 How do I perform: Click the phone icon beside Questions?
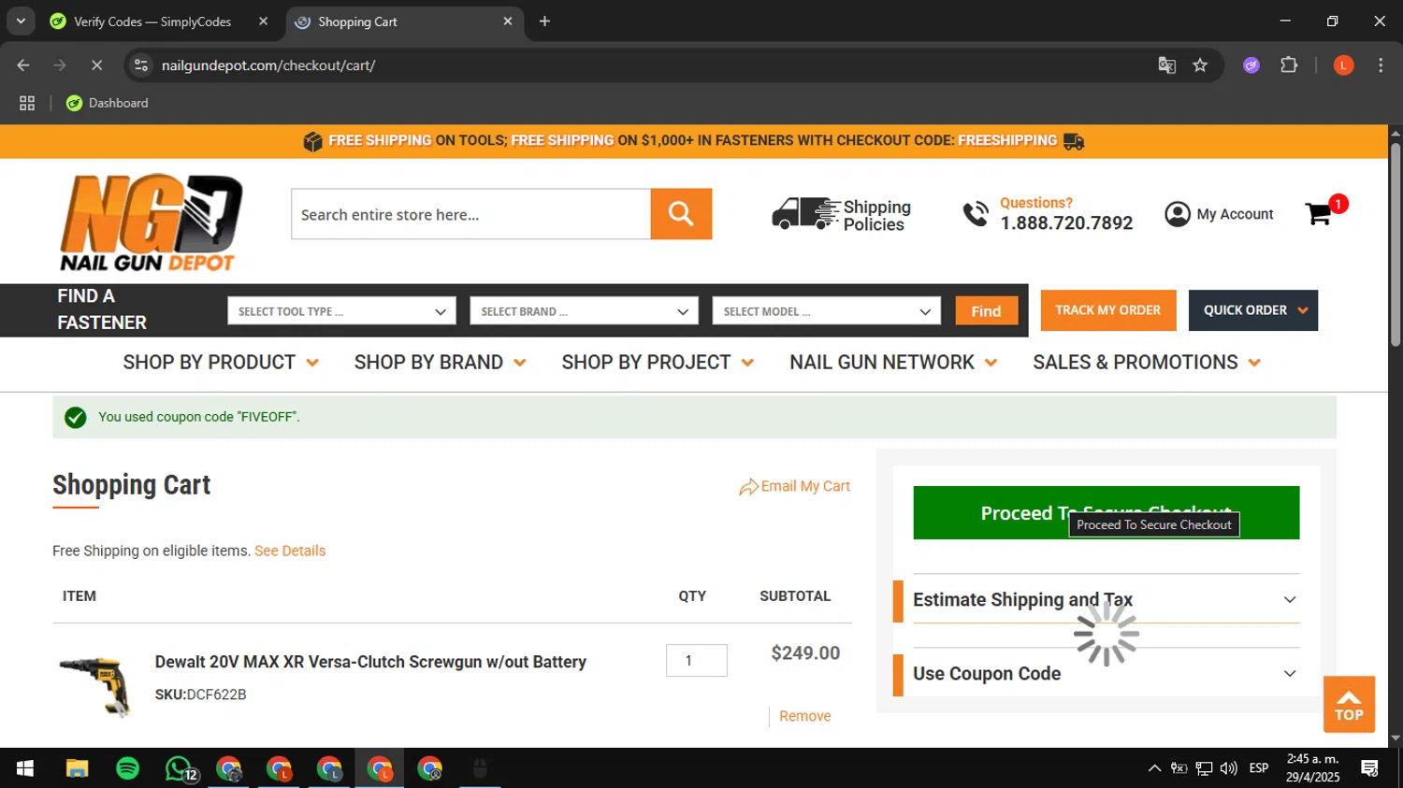(x=976, y=214)
